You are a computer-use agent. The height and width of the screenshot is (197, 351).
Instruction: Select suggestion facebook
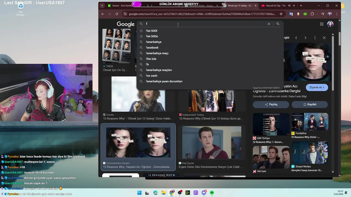(x=210, y=48)
